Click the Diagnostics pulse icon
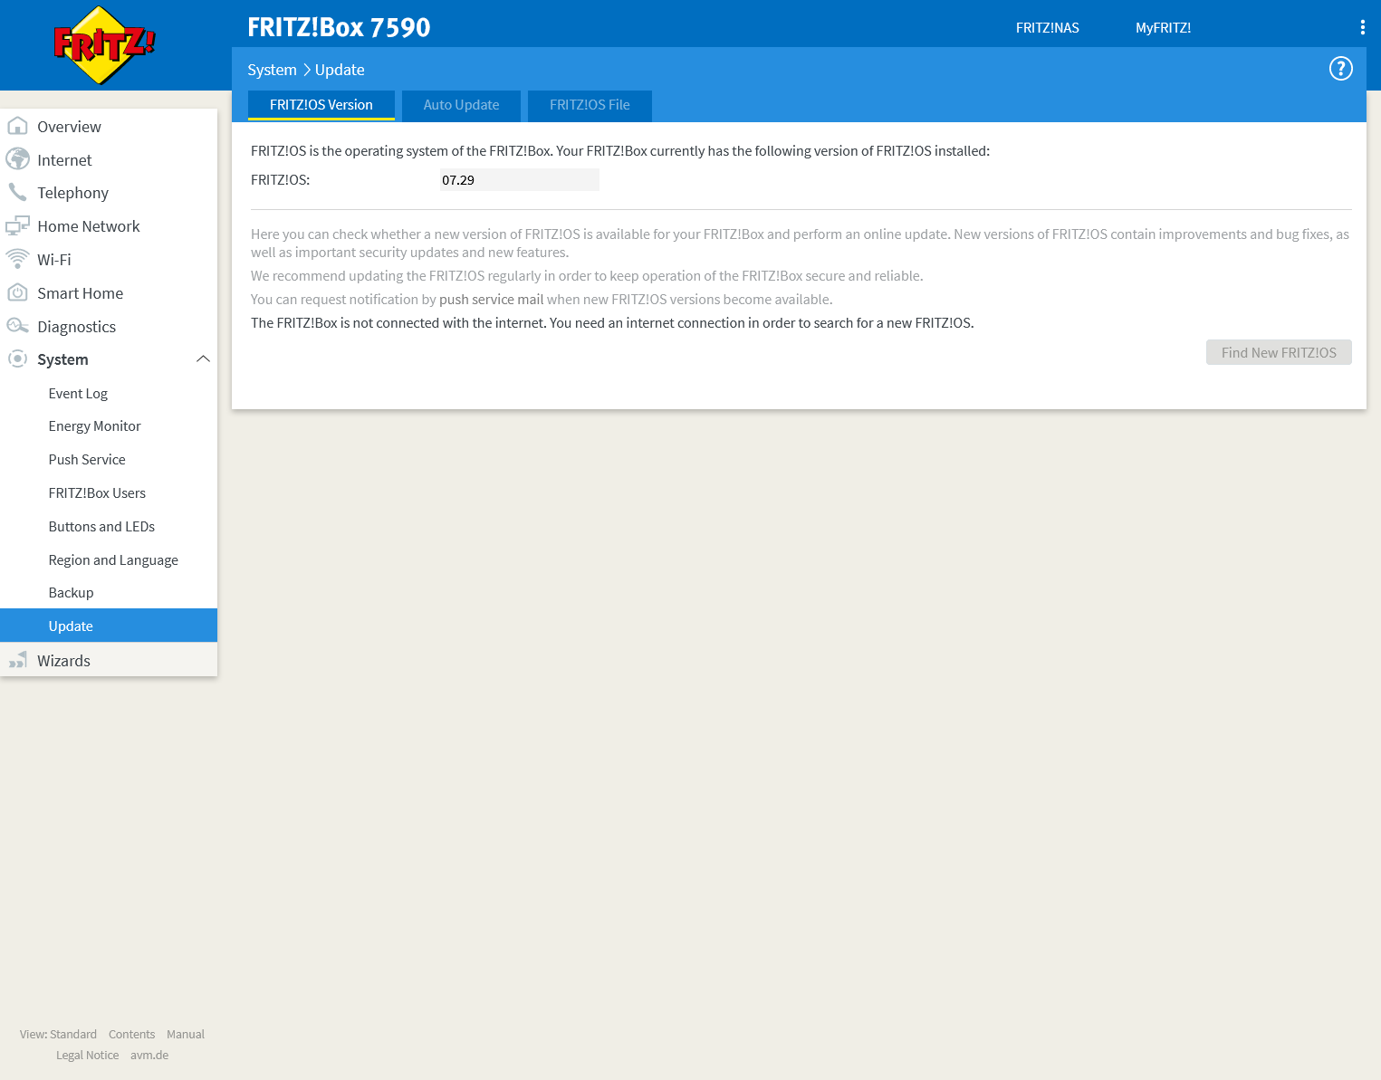The height and width of the screenshot is (1080, 1381). click(x=17, y=326)
